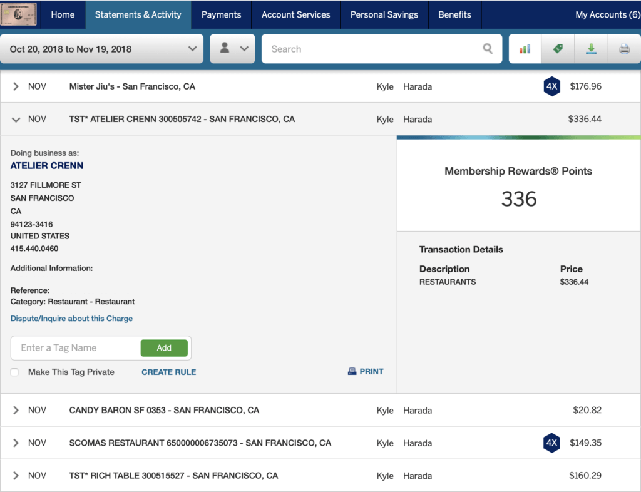Click the $336.44 amount in Atelier Crenn row

[x=585, y=119]
